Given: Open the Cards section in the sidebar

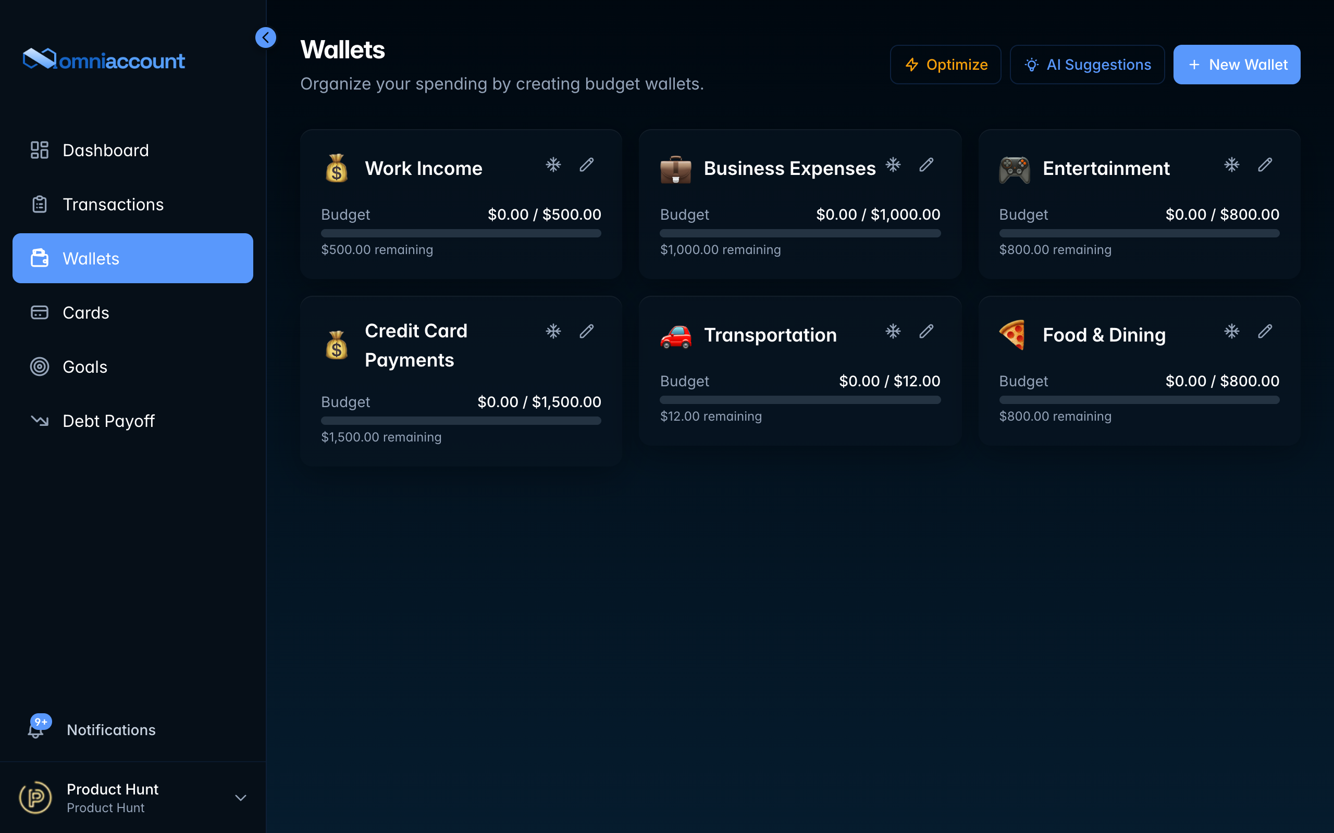Looking at the screenshot, I should click(x=85, y=312).
